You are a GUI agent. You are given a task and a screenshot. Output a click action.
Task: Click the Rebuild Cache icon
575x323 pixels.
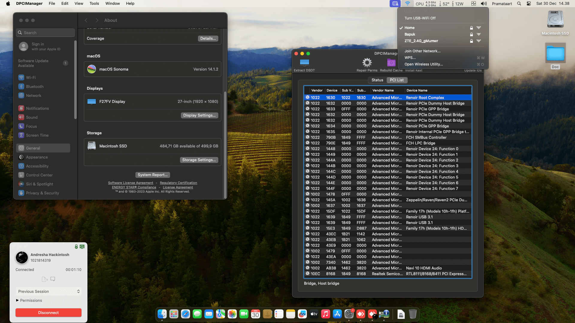point(391,63)
